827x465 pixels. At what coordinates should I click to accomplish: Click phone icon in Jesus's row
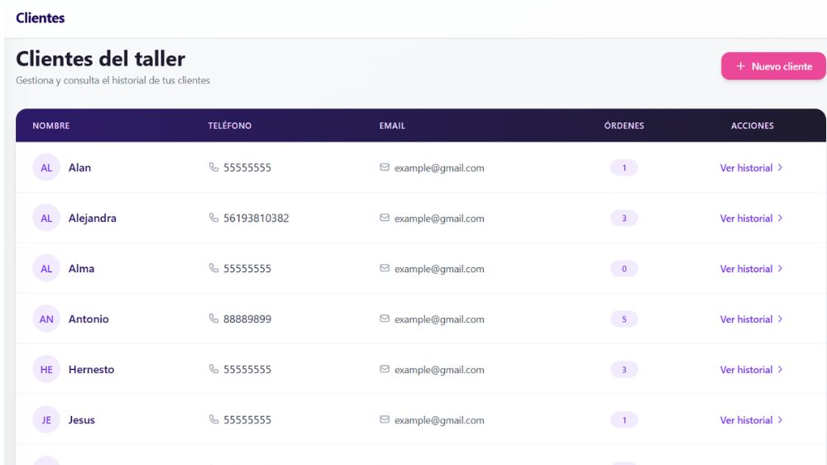click(213, 419)
